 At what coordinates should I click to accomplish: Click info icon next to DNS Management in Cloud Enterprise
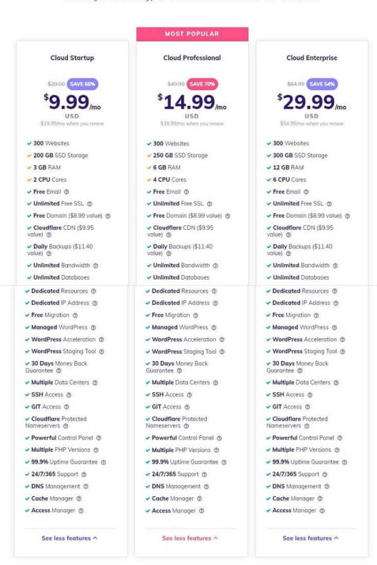(x=327, y=487)
